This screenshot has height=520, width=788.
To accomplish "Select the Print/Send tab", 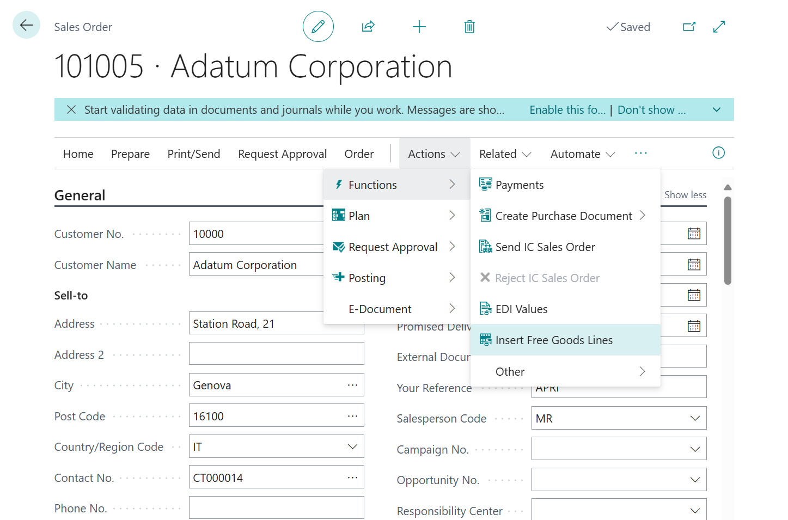I will [194, 154].
